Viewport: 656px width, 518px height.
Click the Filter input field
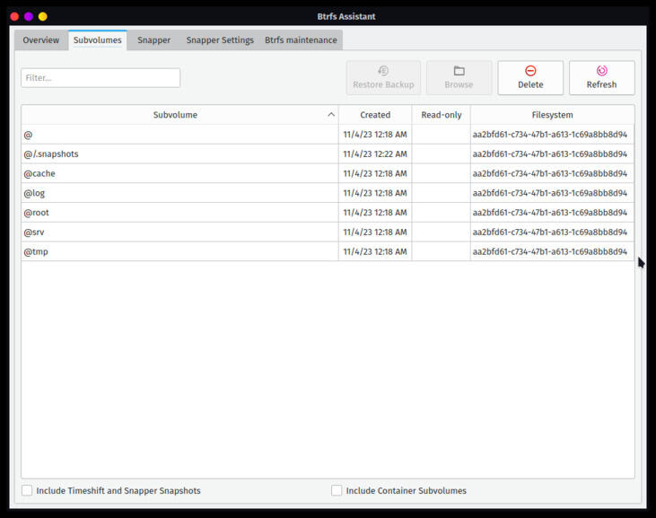click(101, 78)
